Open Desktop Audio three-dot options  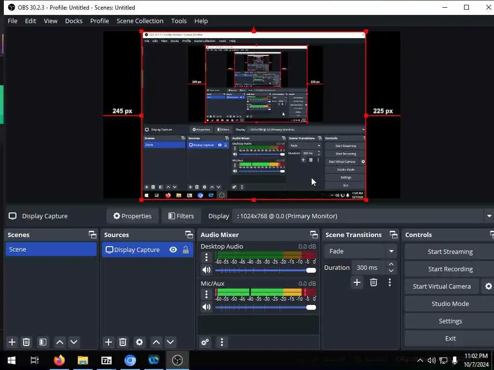point(206,257)
